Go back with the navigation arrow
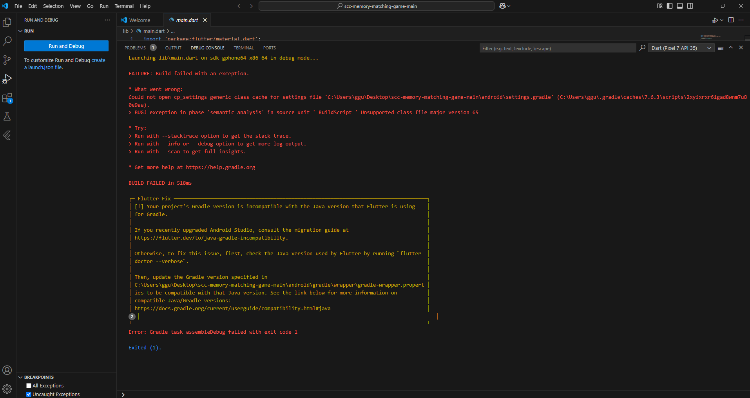This screenshot has height=398, width=750. [x=240, y=6]
